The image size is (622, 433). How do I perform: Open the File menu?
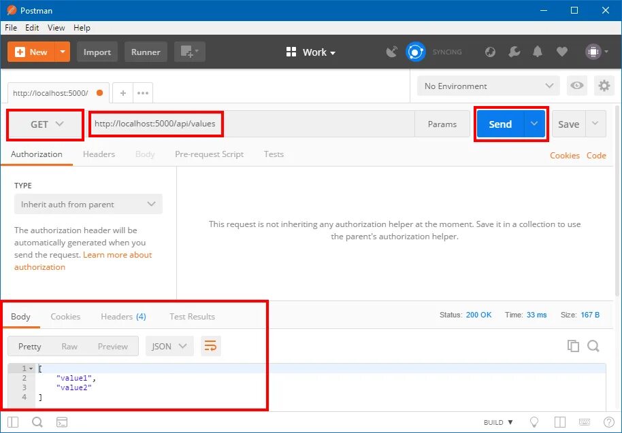pyautogui.click(x=11, y=28)
